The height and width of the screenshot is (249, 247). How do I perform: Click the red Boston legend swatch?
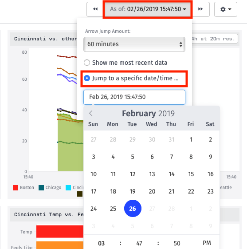coord(16,188)
